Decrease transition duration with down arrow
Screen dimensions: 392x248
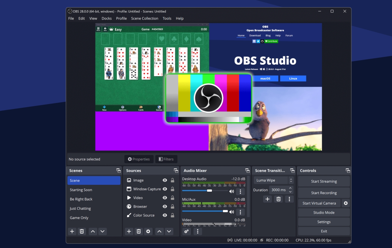(290, 192)
